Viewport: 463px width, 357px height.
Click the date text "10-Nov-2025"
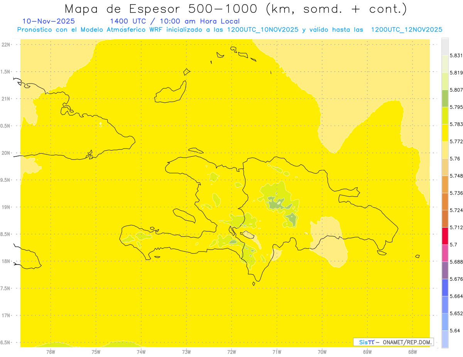click(x=49, y=21)
